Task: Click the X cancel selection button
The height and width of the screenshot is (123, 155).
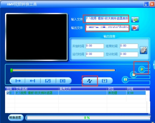Action: [63, 81]
